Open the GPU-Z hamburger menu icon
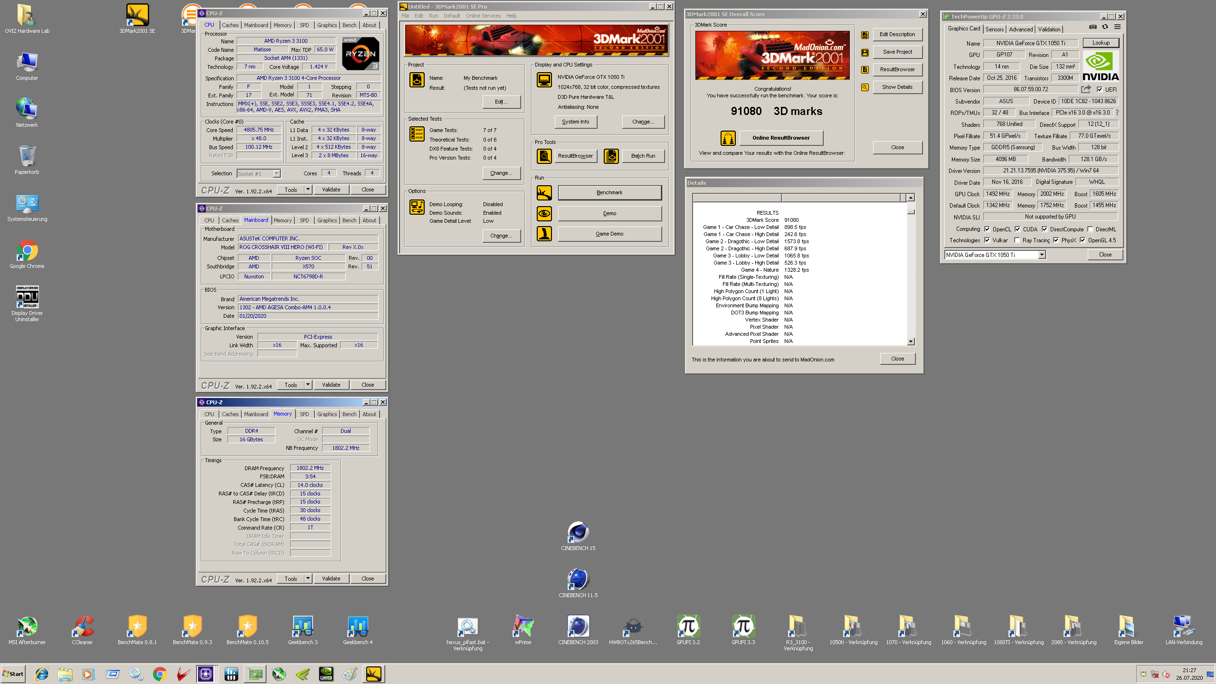 [1118, 27]
